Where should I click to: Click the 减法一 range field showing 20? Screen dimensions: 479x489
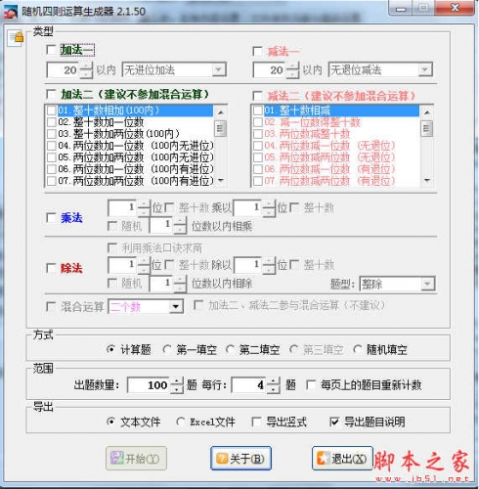pos(269,70)
